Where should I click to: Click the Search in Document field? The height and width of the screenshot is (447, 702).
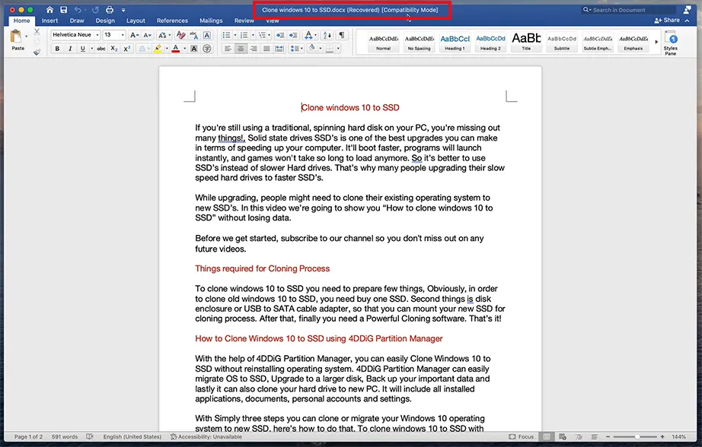[629, 10]
